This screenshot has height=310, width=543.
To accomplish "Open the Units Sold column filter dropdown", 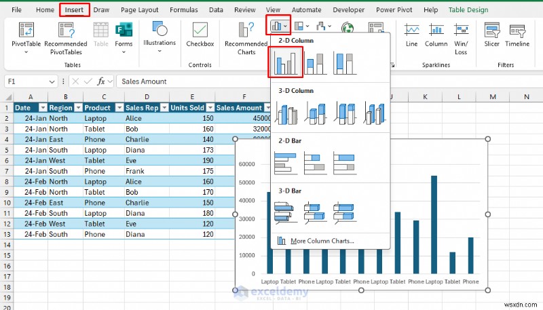I will 210,108.
